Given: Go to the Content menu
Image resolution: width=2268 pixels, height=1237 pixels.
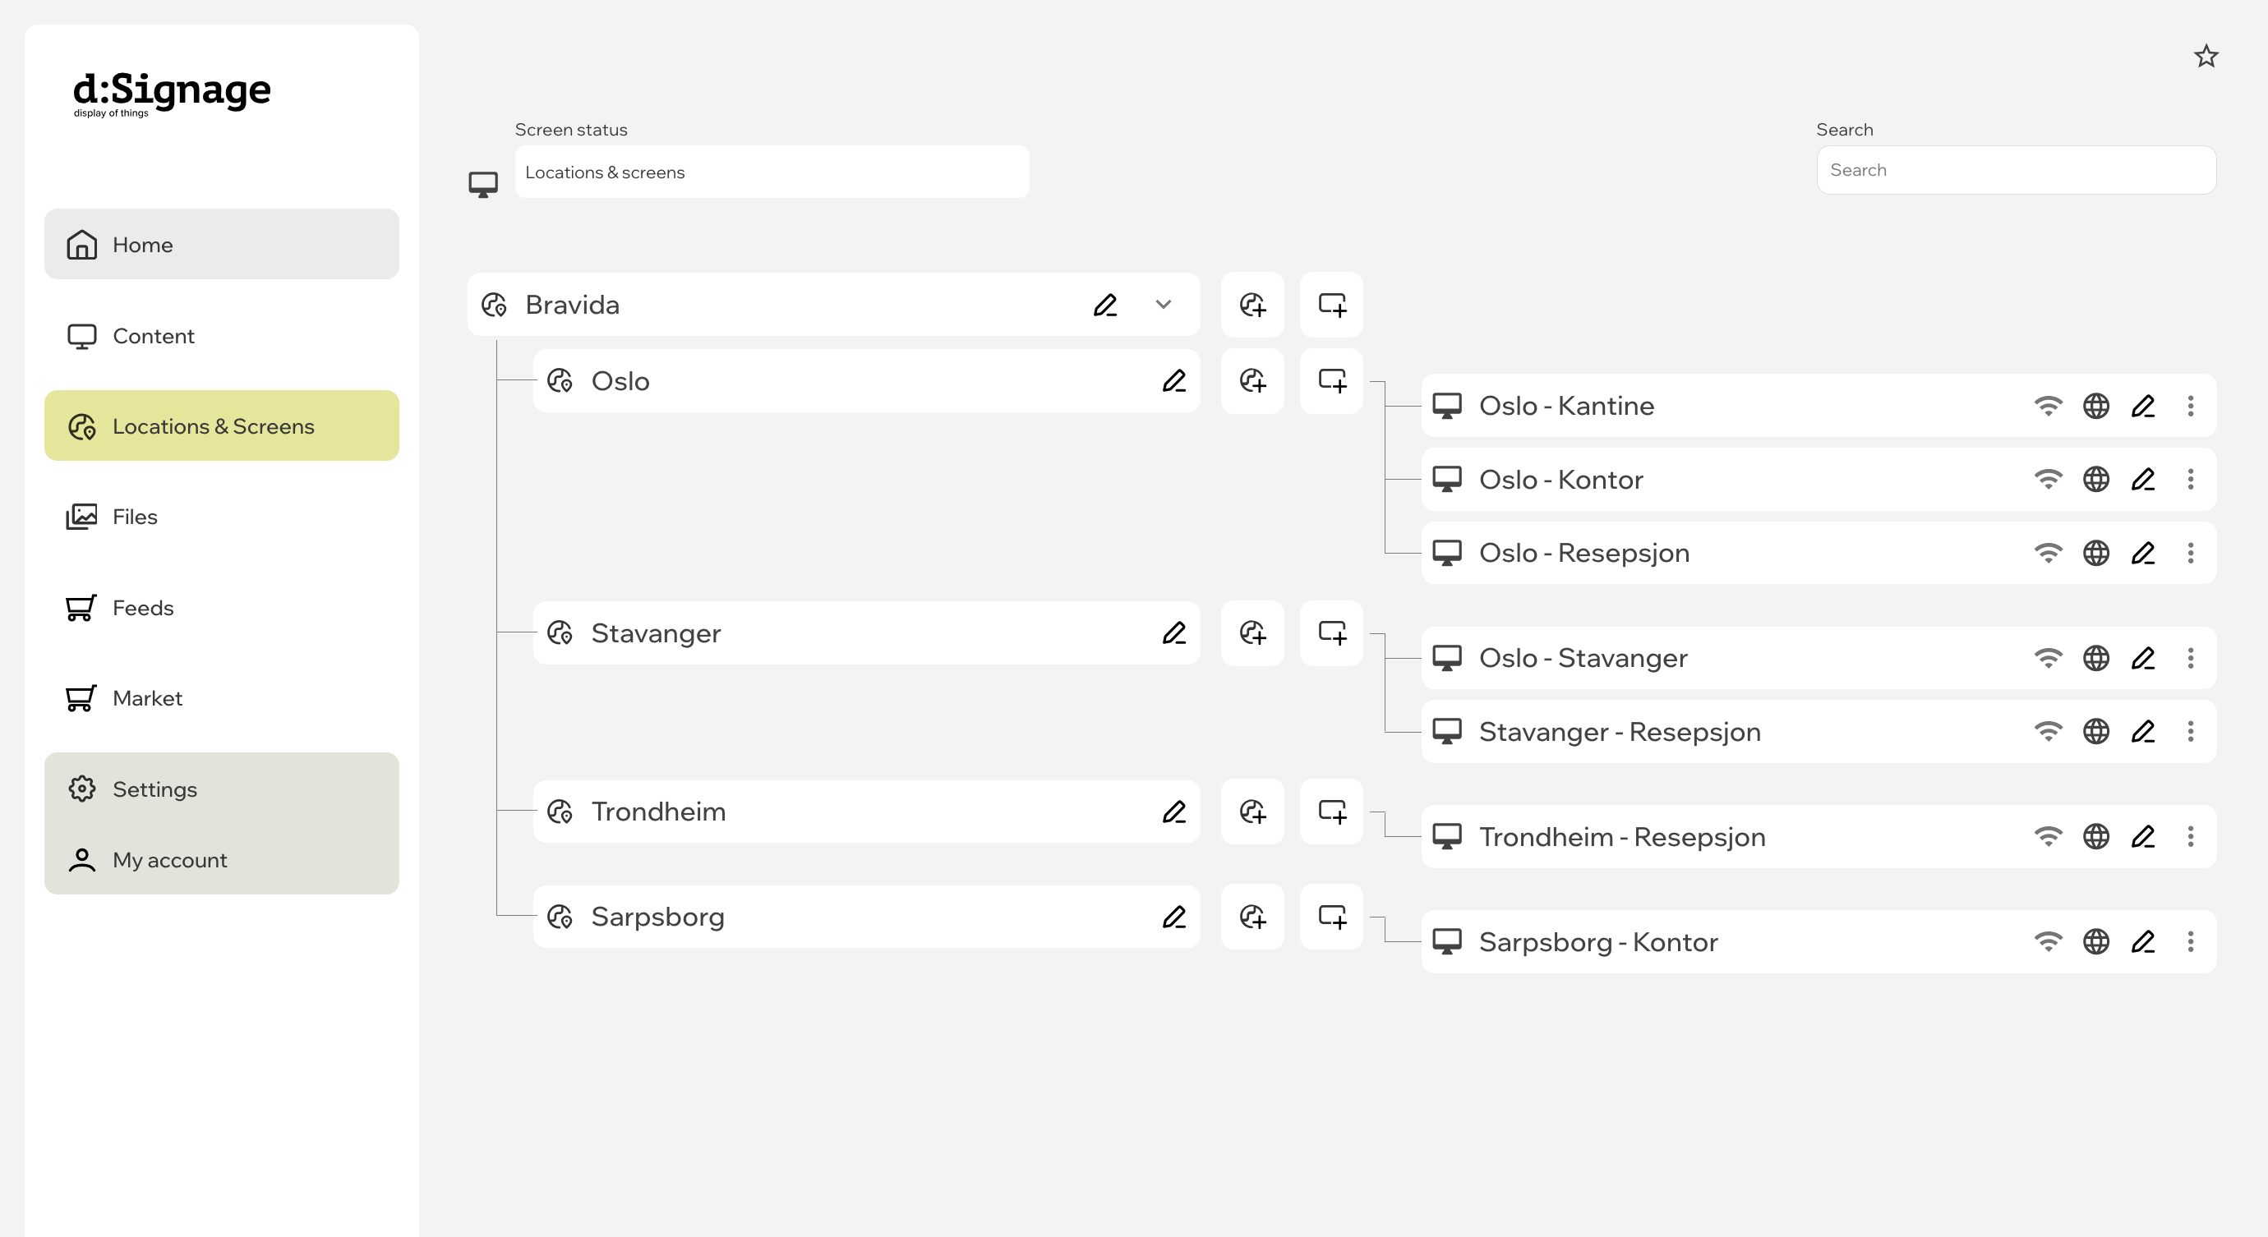Looking at the screenshot, I should point(153,336).
